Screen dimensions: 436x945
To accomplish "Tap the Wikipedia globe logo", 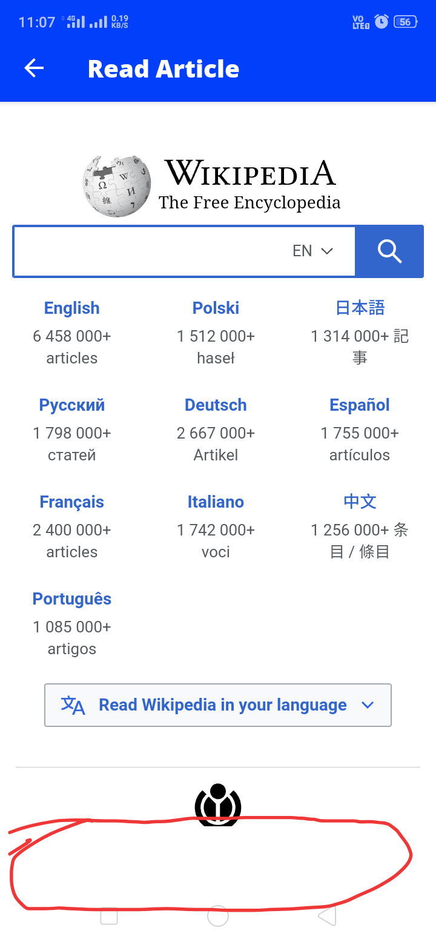I will [117, 186].
